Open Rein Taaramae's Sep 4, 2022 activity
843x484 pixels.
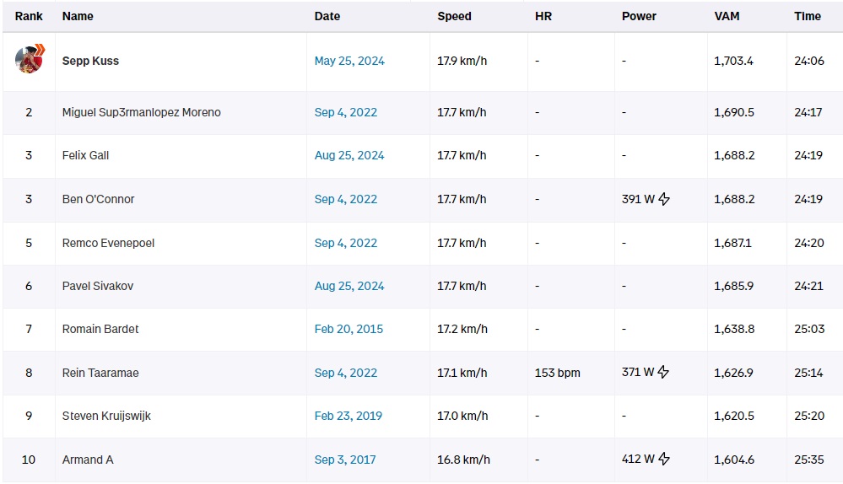pos(345,373)
